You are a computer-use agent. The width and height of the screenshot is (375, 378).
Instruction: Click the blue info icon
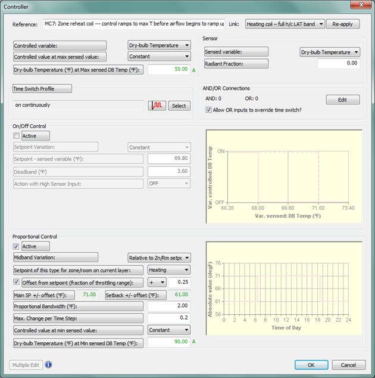[x=49, y=364]
